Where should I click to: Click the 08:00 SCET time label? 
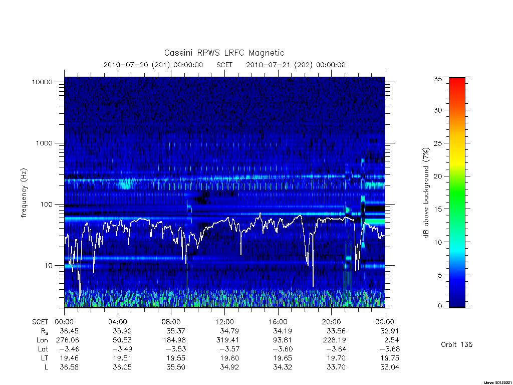coord(171,322)
